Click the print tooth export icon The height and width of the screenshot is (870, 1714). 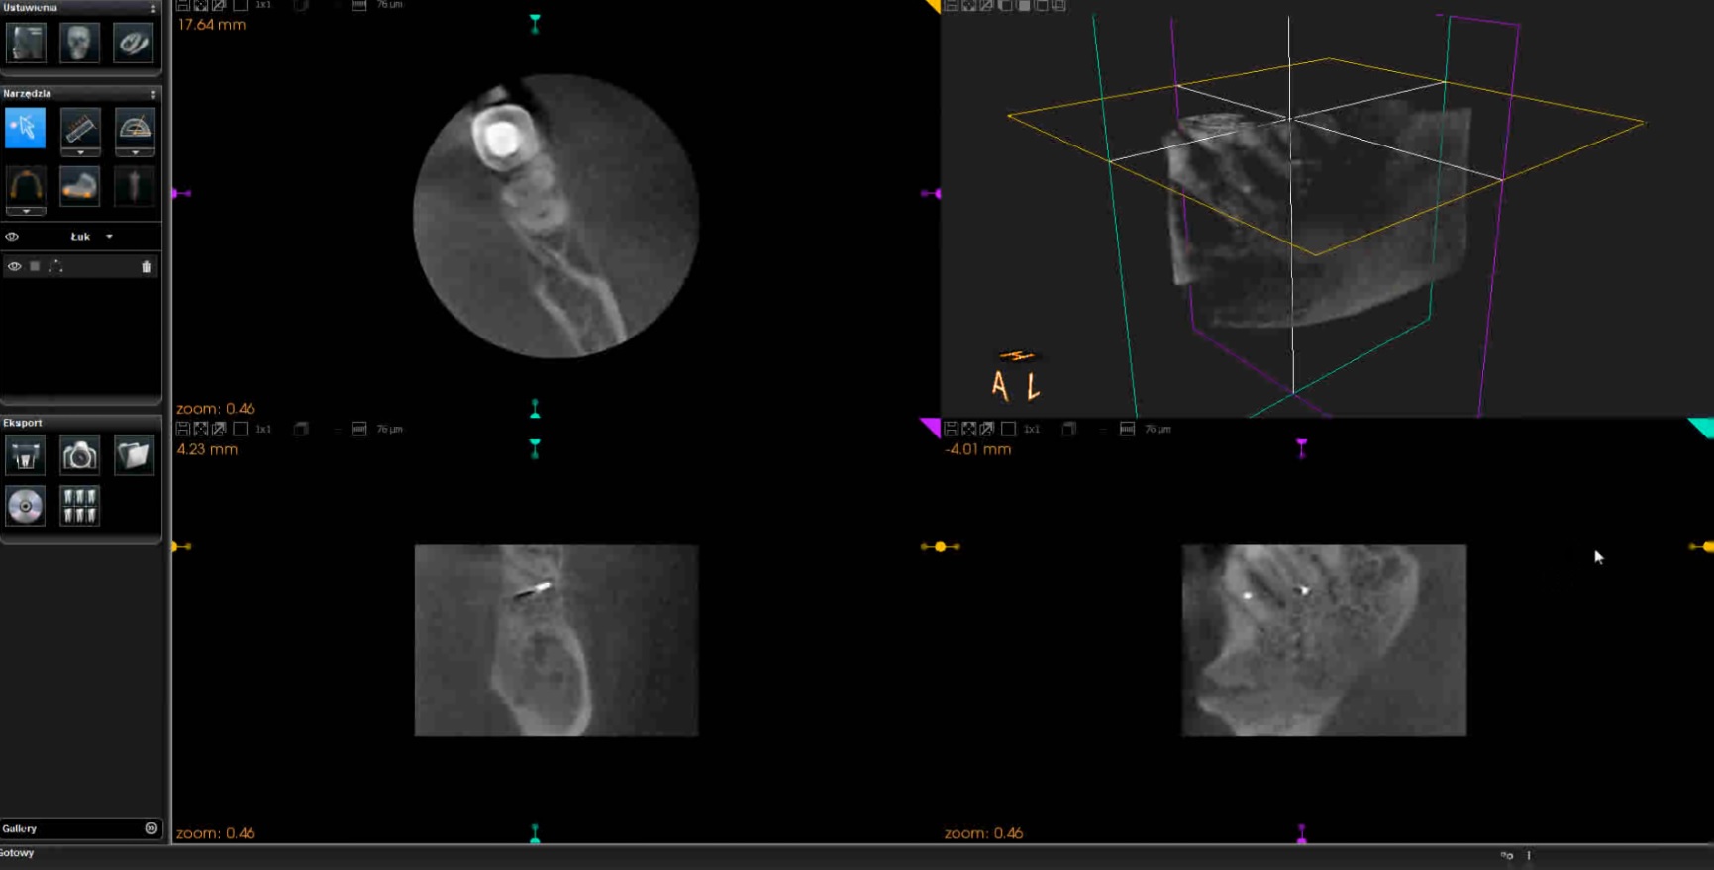click(x=25, y=455)
